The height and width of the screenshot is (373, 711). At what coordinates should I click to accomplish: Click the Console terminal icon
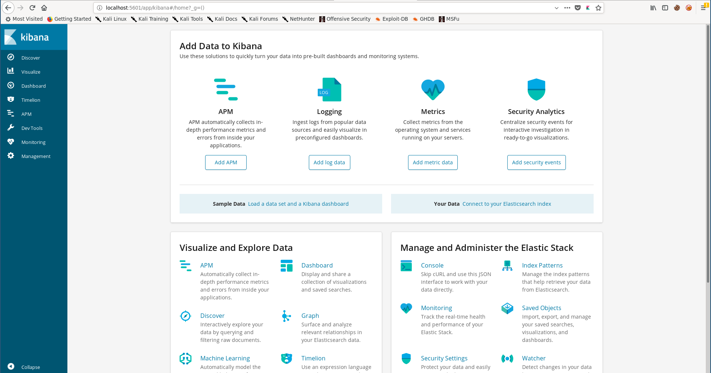(406, 266)
